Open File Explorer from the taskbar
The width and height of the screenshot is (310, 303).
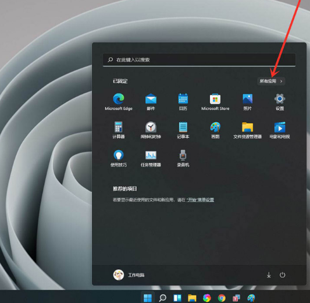coord(192,298)
